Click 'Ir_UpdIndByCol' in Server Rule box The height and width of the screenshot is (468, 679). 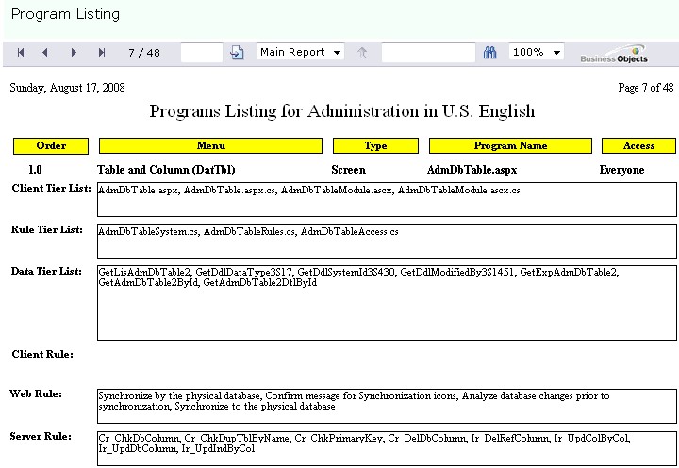coord(218,449)
